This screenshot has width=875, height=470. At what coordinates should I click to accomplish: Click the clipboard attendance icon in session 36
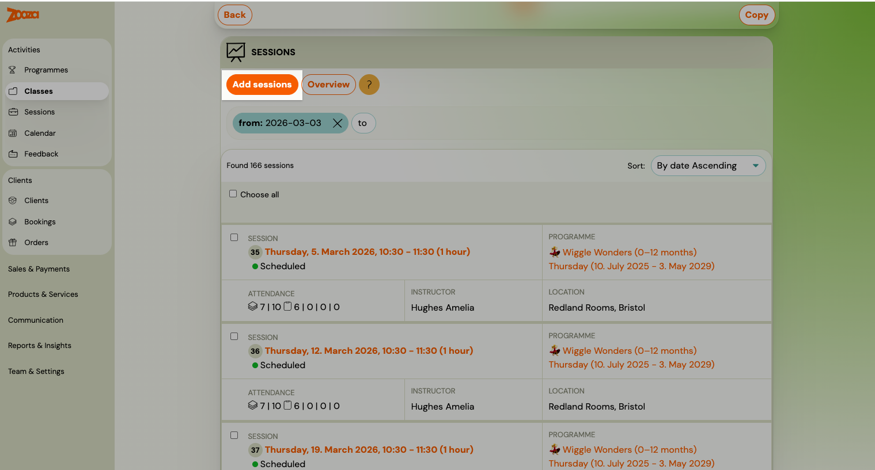point(287,406)
